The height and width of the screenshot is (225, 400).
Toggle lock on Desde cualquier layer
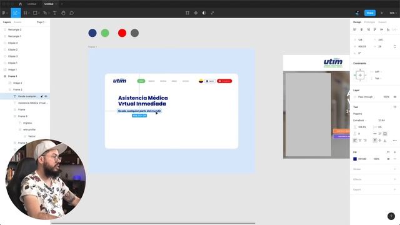coord(42,96)
